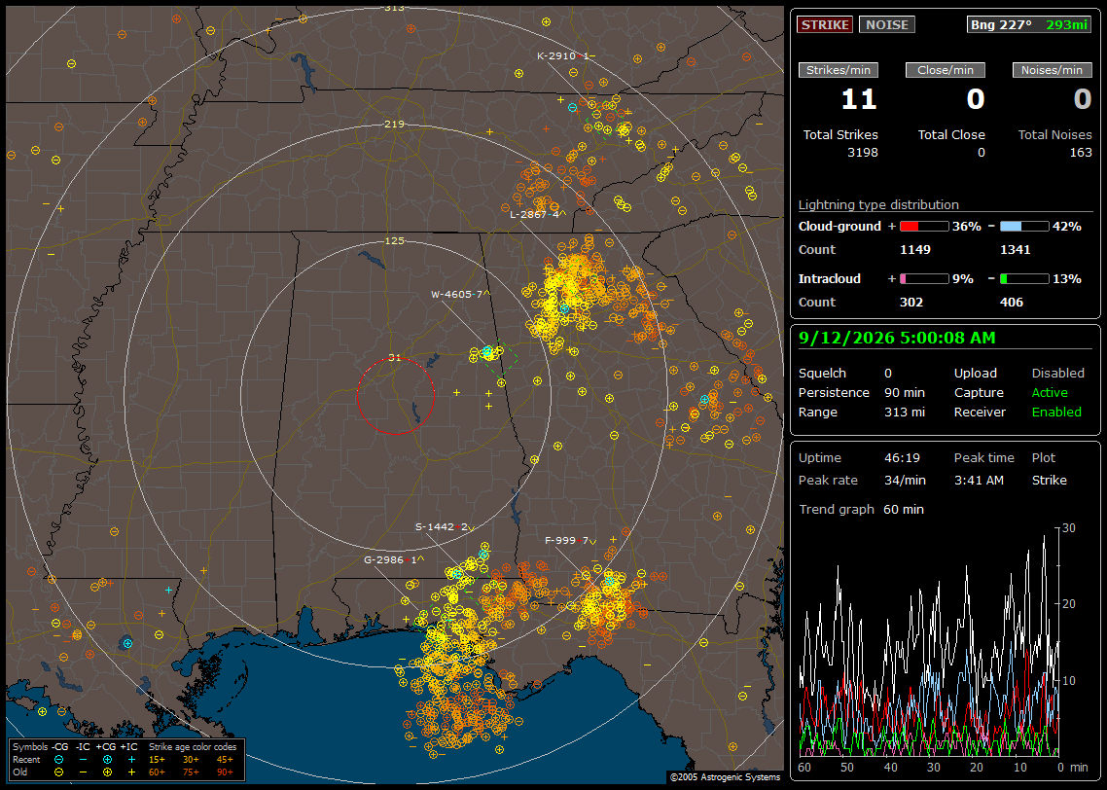The height and width of the screenshot is (790, 1107).
Task: Select the Close/min counter label
Action: coord(946,70)
